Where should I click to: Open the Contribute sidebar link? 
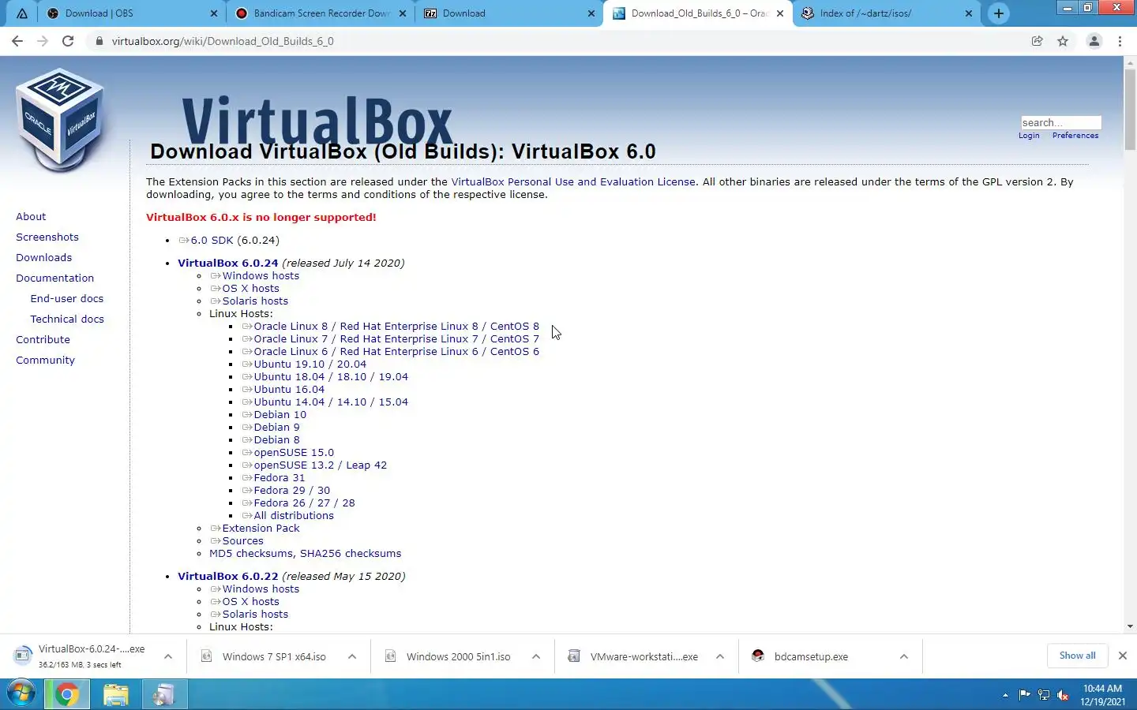tap(43, 339)
